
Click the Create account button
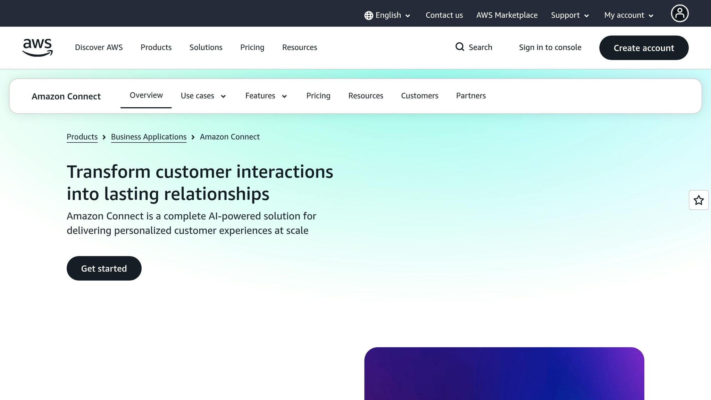(x=644, y=48)
